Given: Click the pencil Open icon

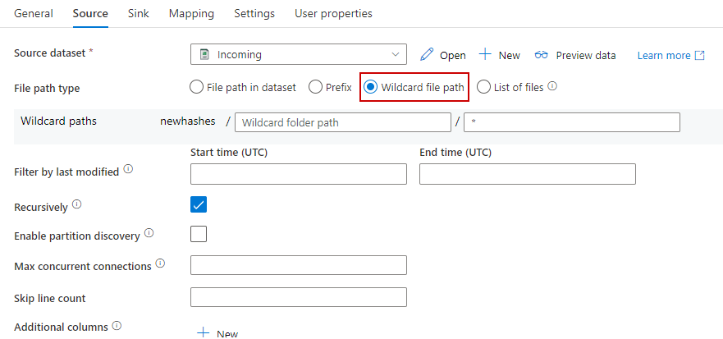Looking at the screenshot, I should click(x=426, y=55).
